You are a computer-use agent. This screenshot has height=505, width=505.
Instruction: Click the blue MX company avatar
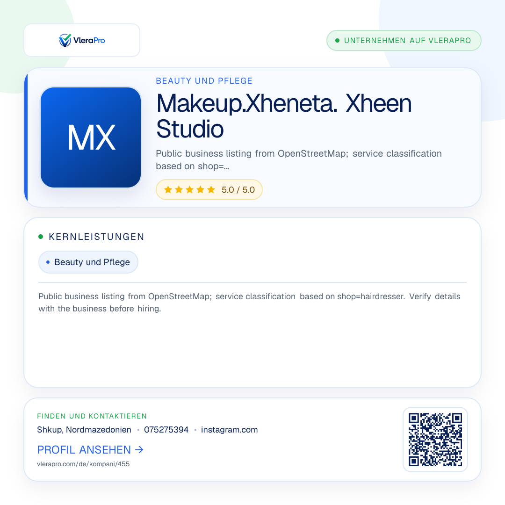91,137
